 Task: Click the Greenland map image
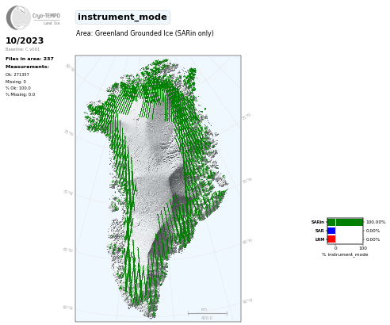158,189
